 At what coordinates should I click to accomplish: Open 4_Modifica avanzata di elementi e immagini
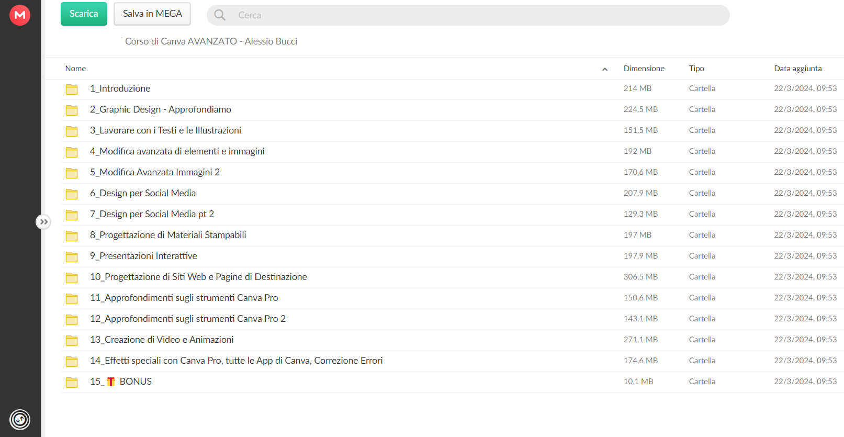pos(177,151)
